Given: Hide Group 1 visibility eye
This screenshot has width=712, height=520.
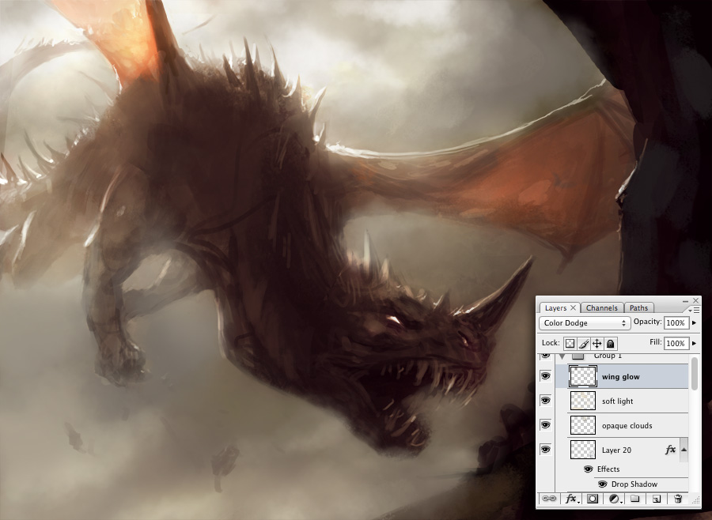Looking at the screenshot, I should (x=545, y=356).
